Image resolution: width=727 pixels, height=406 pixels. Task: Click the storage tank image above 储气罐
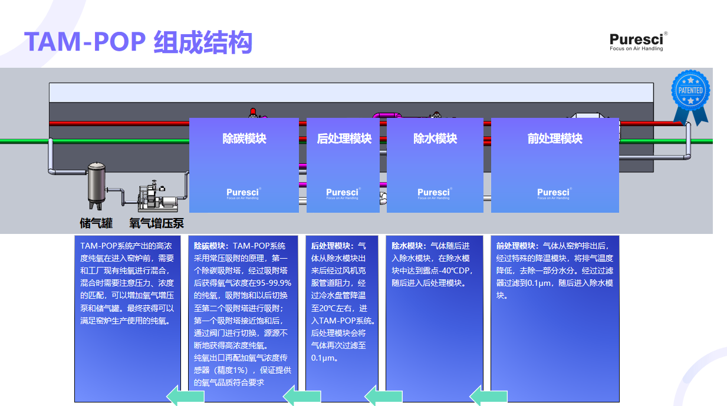[97, 185]
